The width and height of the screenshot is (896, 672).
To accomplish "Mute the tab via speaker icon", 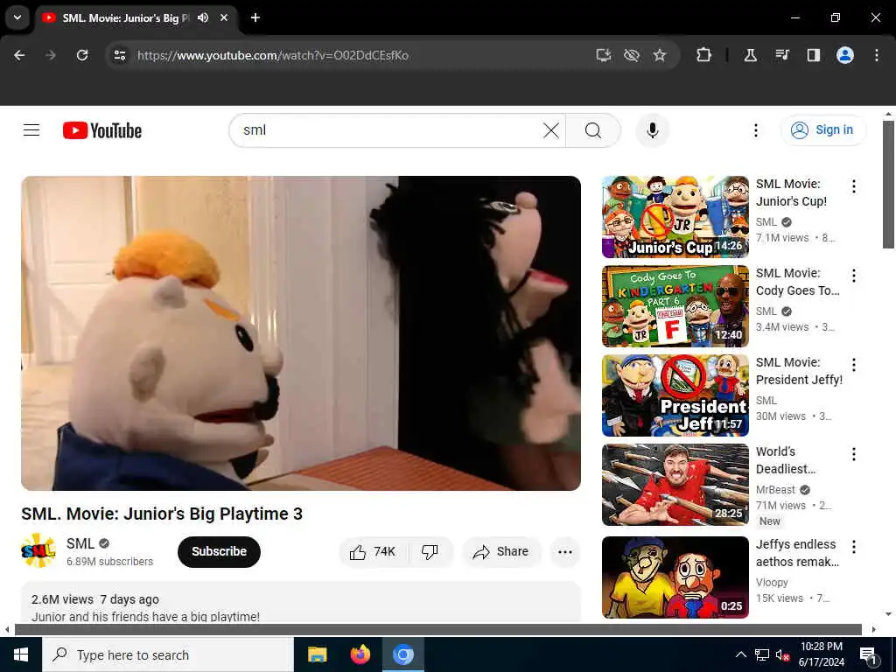I will (203, 17).
